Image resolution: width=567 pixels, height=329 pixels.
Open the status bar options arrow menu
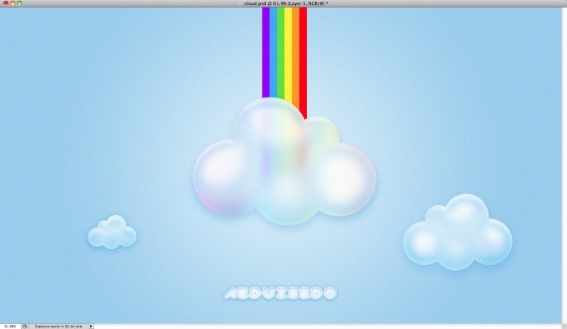tap(91, 327)
